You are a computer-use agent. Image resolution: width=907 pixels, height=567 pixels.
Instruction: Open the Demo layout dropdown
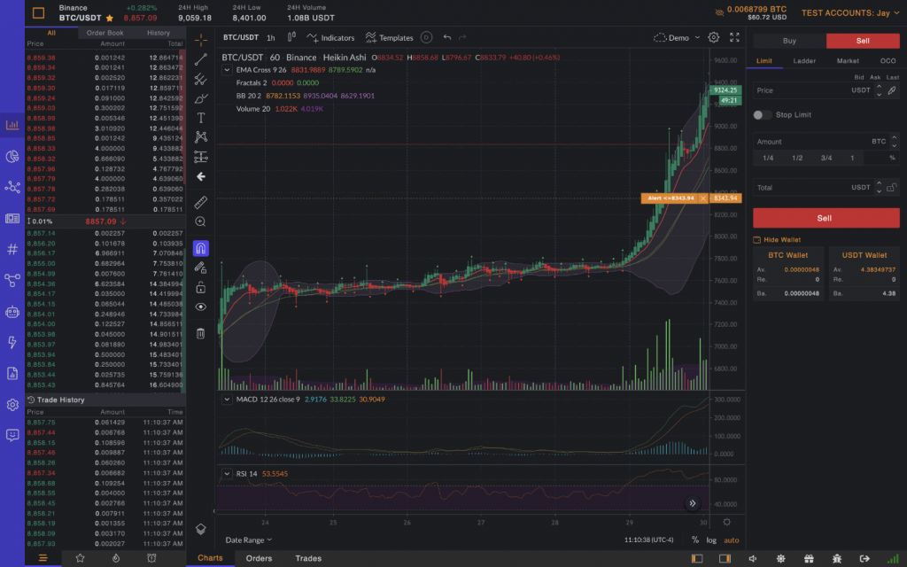point(676,38)
